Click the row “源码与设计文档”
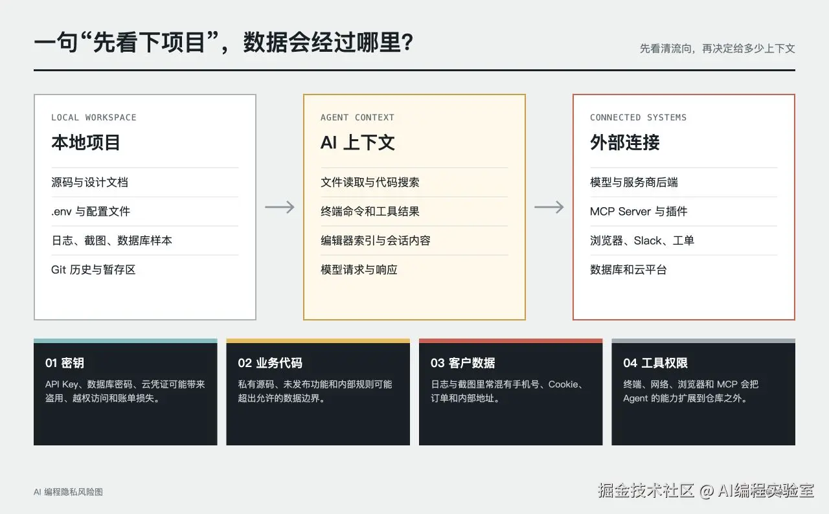This screenshot has height=514, width=829. point(145,183)
